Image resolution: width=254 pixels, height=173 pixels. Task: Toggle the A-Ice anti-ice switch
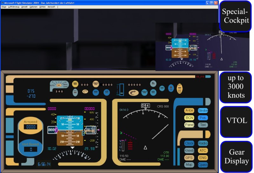[x=189, y=111]
